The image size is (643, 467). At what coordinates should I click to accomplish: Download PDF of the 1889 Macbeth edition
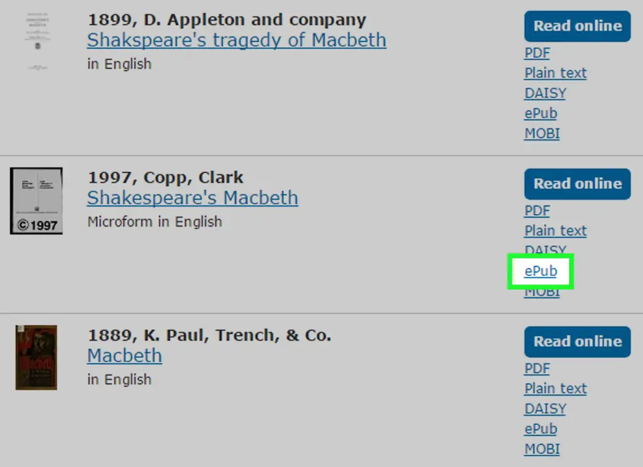pyautogui.click(x=538, y=369)
